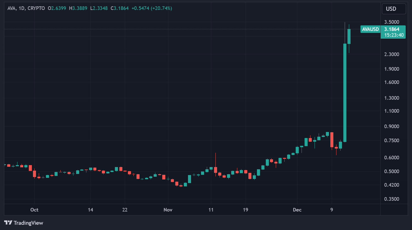412x230 pixels.
Task: Select the 1D interval in the header
Action: 22,8
